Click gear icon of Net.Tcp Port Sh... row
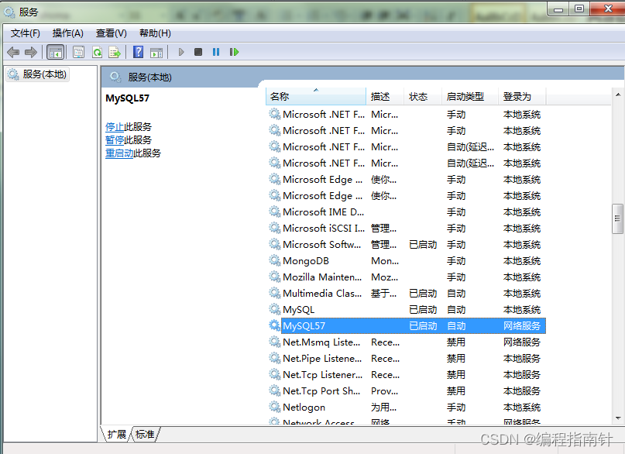625x454 pixels. pos(274,390)
